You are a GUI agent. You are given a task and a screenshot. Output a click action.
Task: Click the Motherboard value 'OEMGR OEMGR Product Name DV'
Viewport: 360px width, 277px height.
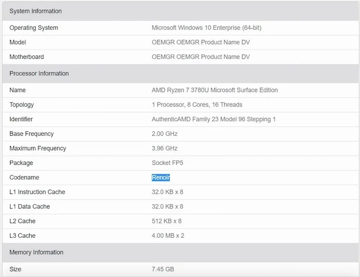coord(201,57)
